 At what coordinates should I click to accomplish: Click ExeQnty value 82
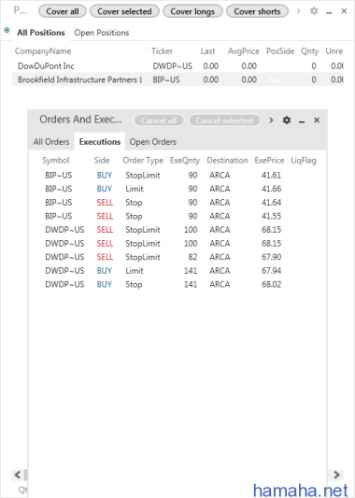[192, 257]
